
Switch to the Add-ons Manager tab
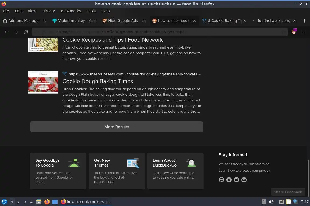tap(24, 21)
